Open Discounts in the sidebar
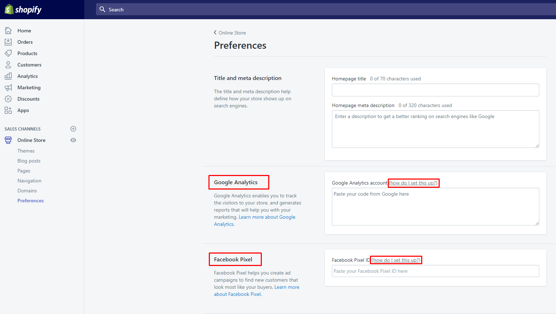 [28, 99]
